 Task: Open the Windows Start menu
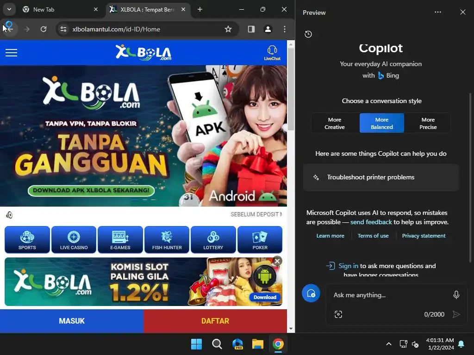[x=196, y=344]
